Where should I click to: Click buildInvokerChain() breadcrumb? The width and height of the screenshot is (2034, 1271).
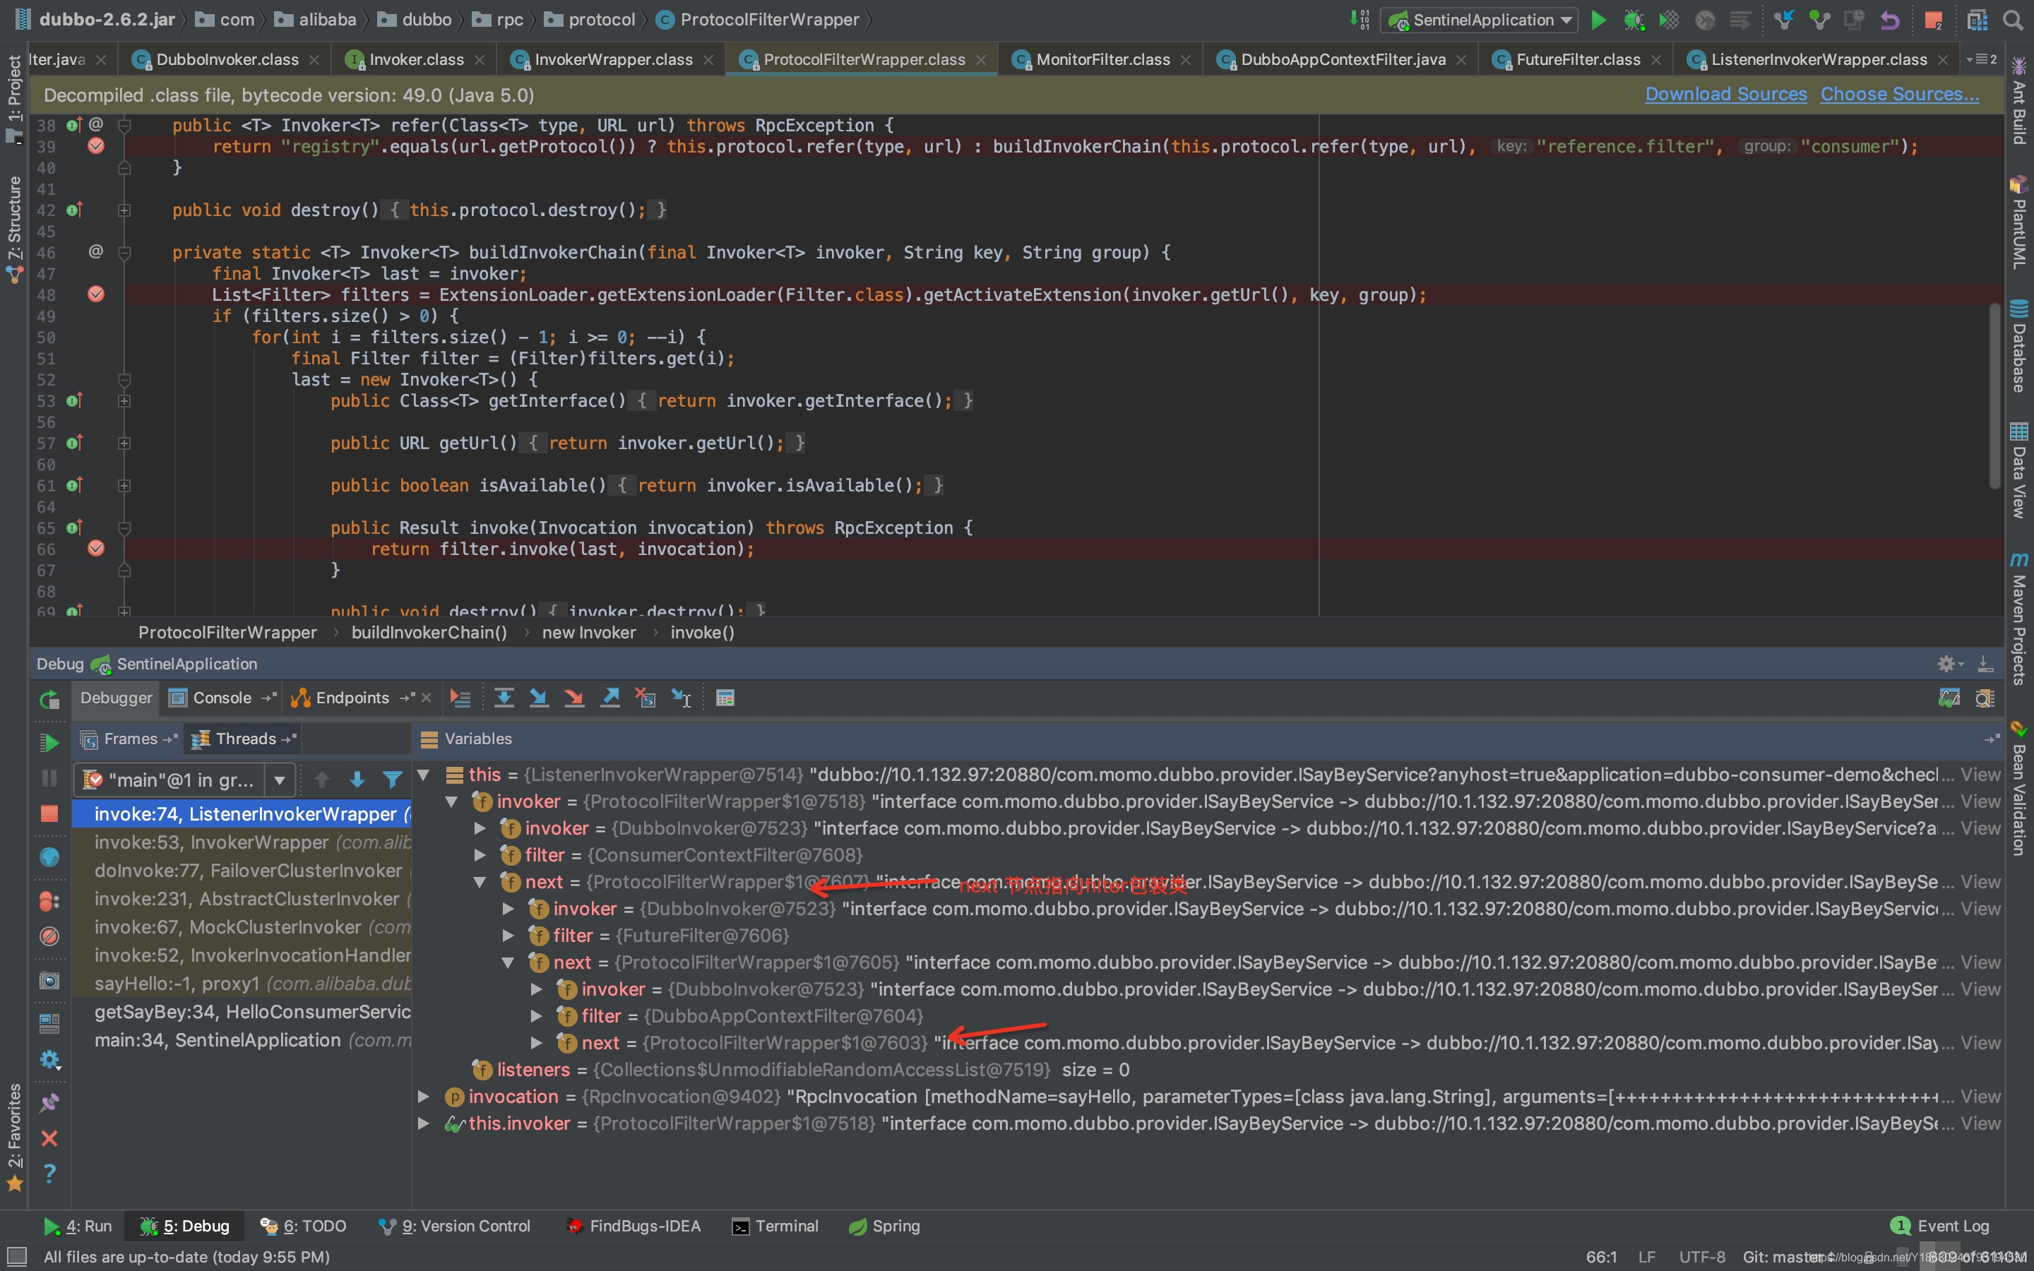pos(429,632)
